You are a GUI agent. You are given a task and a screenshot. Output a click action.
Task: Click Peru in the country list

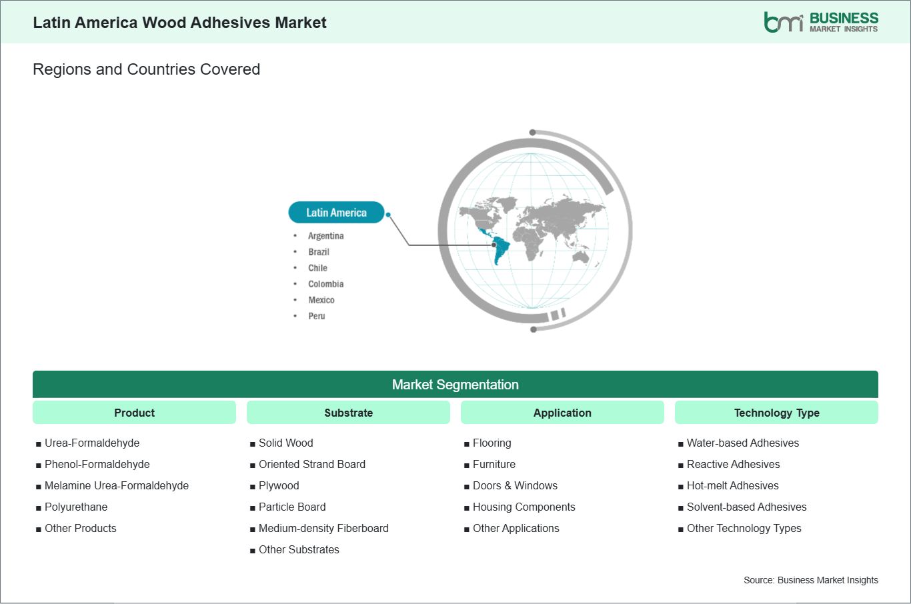pyautogui.click(x=316, y=316)
